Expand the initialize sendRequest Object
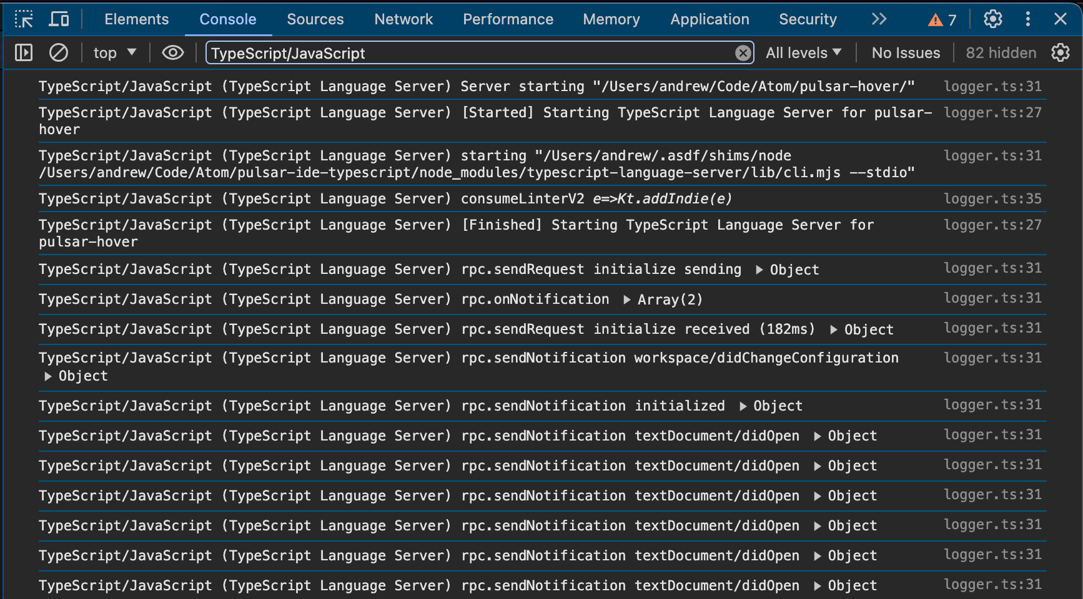Screen dimensions: 1083x599 (x=759, y=270)
